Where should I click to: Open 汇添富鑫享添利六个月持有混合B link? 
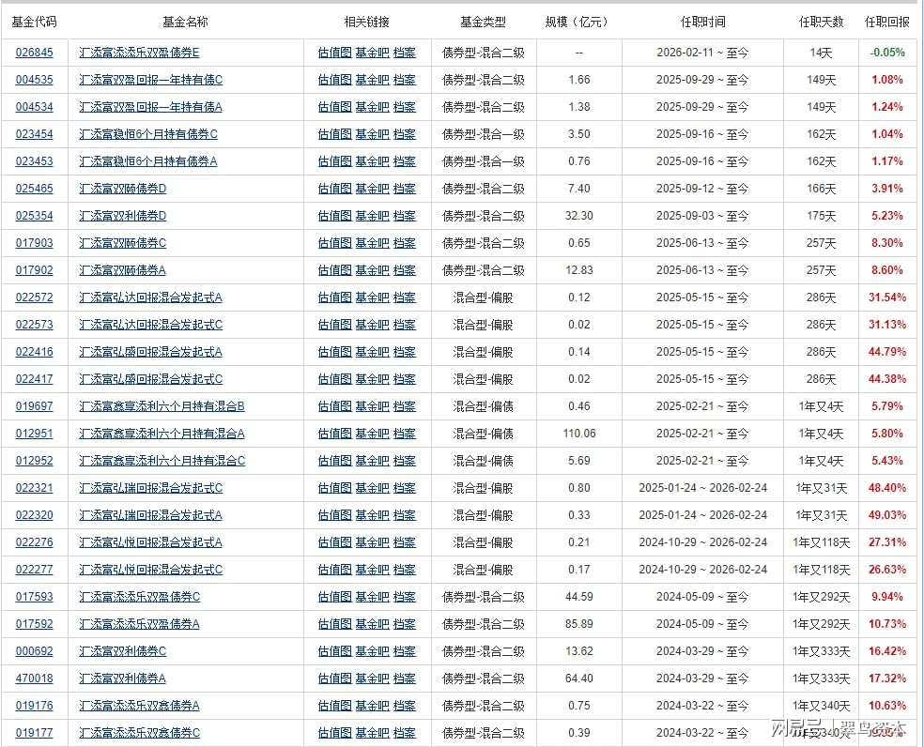162,406
